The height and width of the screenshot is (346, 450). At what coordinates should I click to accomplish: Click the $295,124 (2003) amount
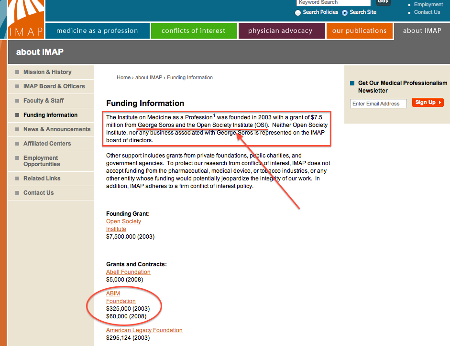point(128,338)
